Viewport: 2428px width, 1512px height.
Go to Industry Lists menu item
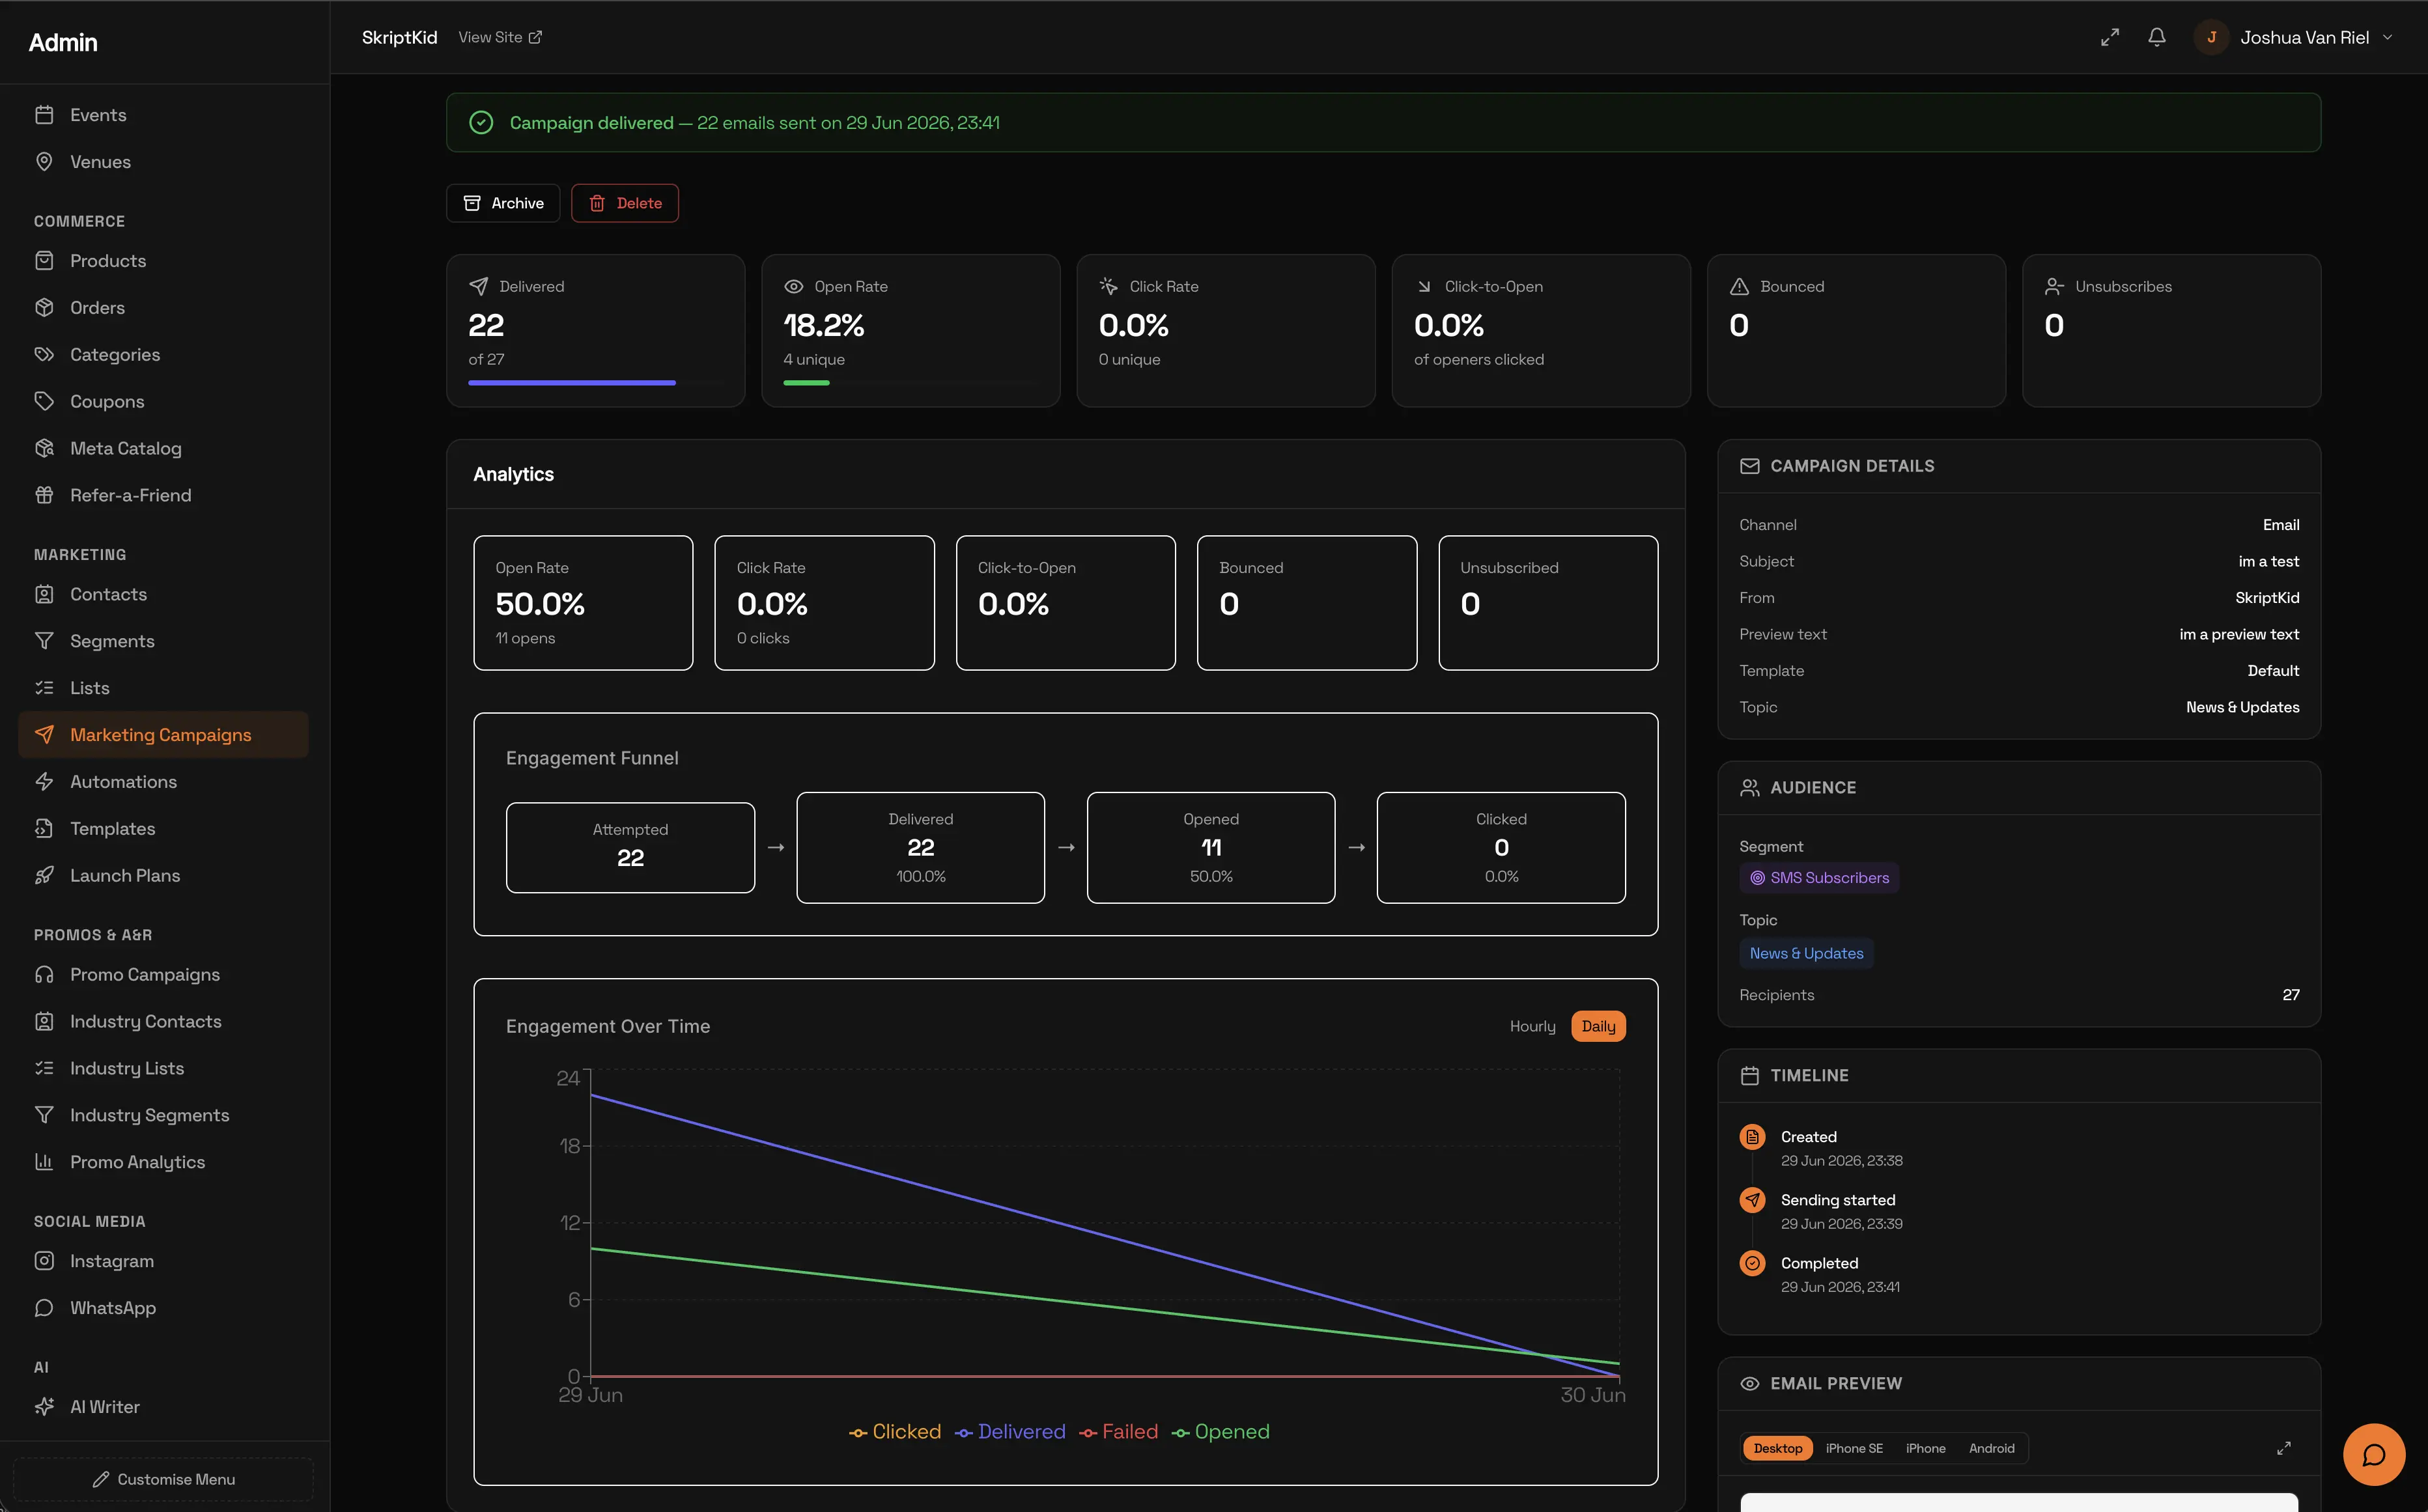tap(164, 1068)
